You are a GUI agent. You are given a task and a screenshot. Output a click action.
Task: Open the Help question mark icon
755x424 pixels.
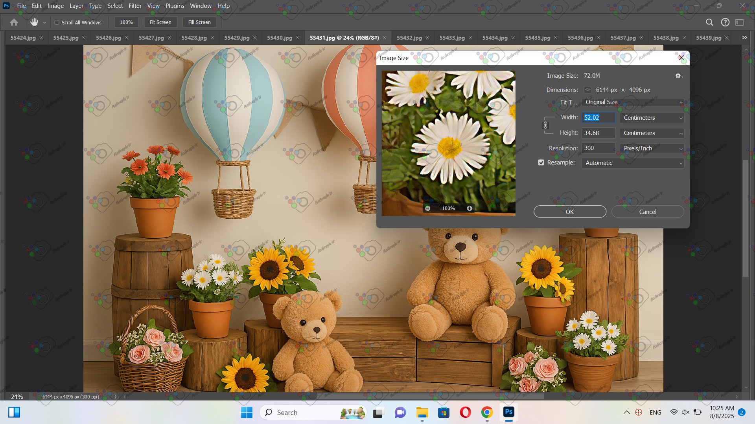click(725, 22)
